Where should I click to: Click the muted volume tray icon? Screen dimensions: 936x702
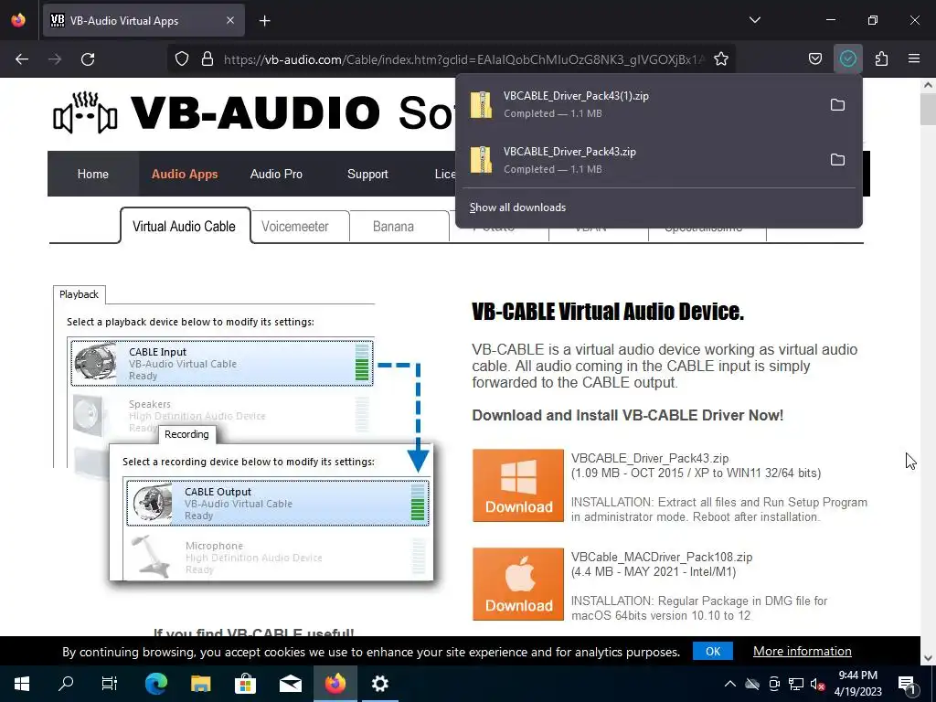pyautogui.click(x=818, y=684)
